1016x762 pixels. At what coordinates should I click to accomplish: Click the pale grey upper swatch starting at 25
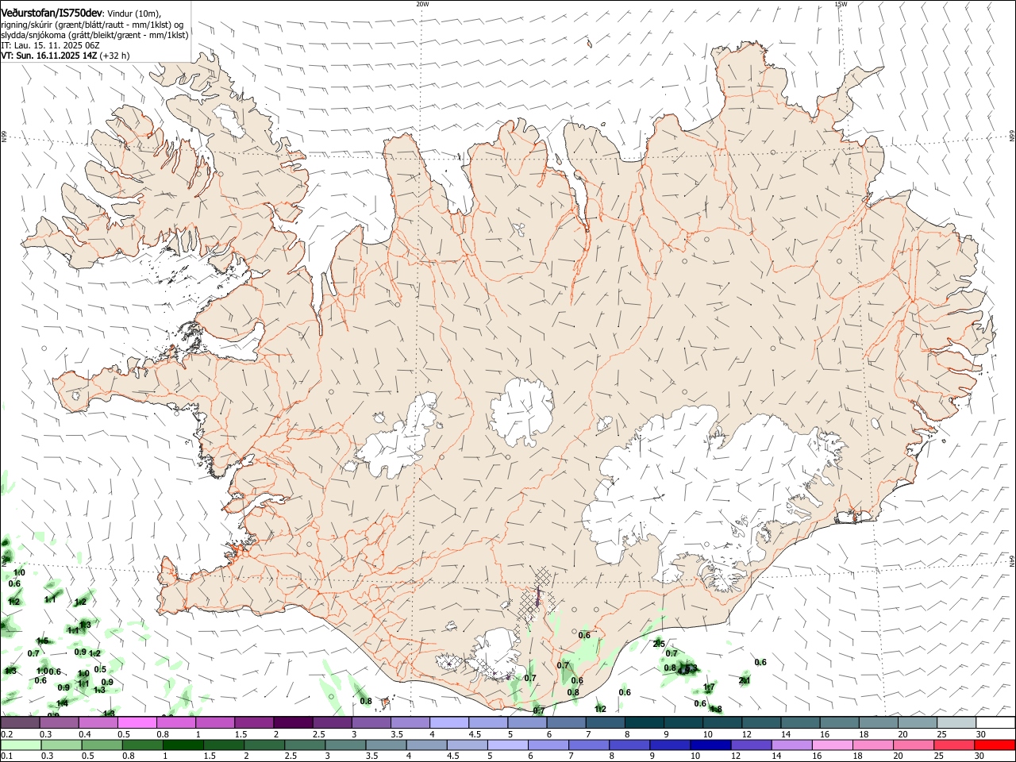point(956,722)
